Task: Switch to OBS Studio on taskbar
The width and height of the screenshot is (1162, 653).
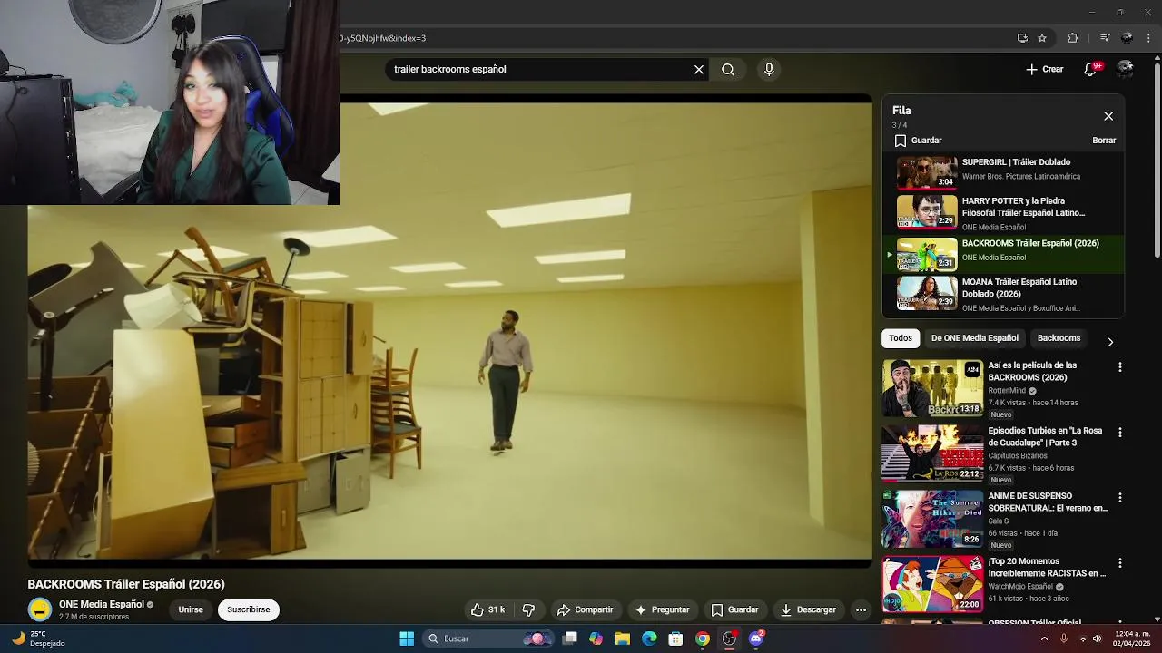Action: pyautogui.click(x=729, y=638)
